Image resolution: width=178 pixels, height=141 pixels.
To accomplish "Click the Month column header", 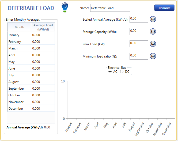I will pyautogui.click(x=19, y=27).
